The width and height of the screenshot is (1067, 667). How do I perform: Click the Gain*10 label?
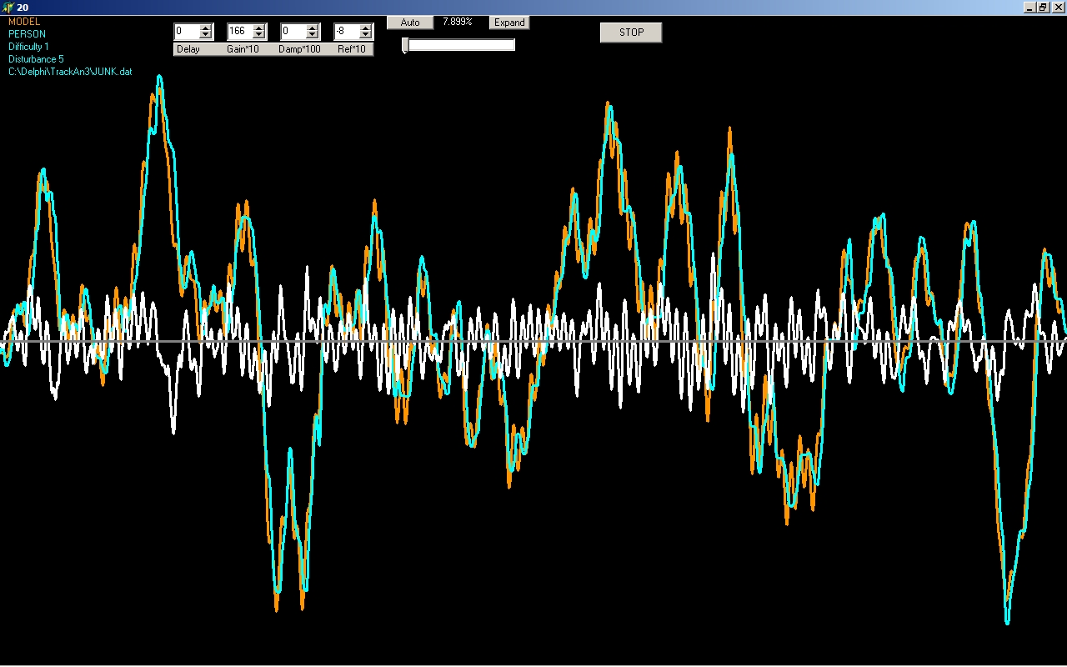(x=243, y=49)
